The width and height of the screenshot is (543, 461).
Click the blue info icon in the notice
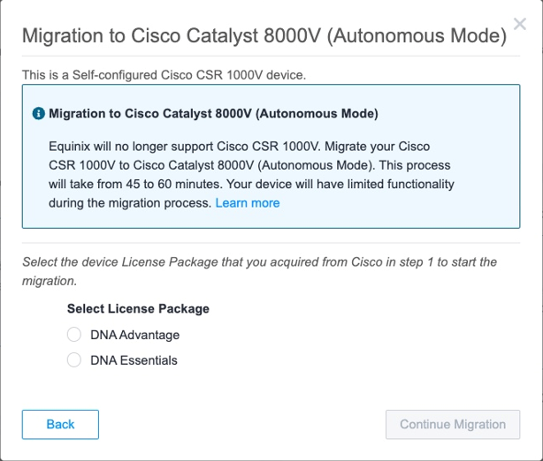click(x=38, y=113)
